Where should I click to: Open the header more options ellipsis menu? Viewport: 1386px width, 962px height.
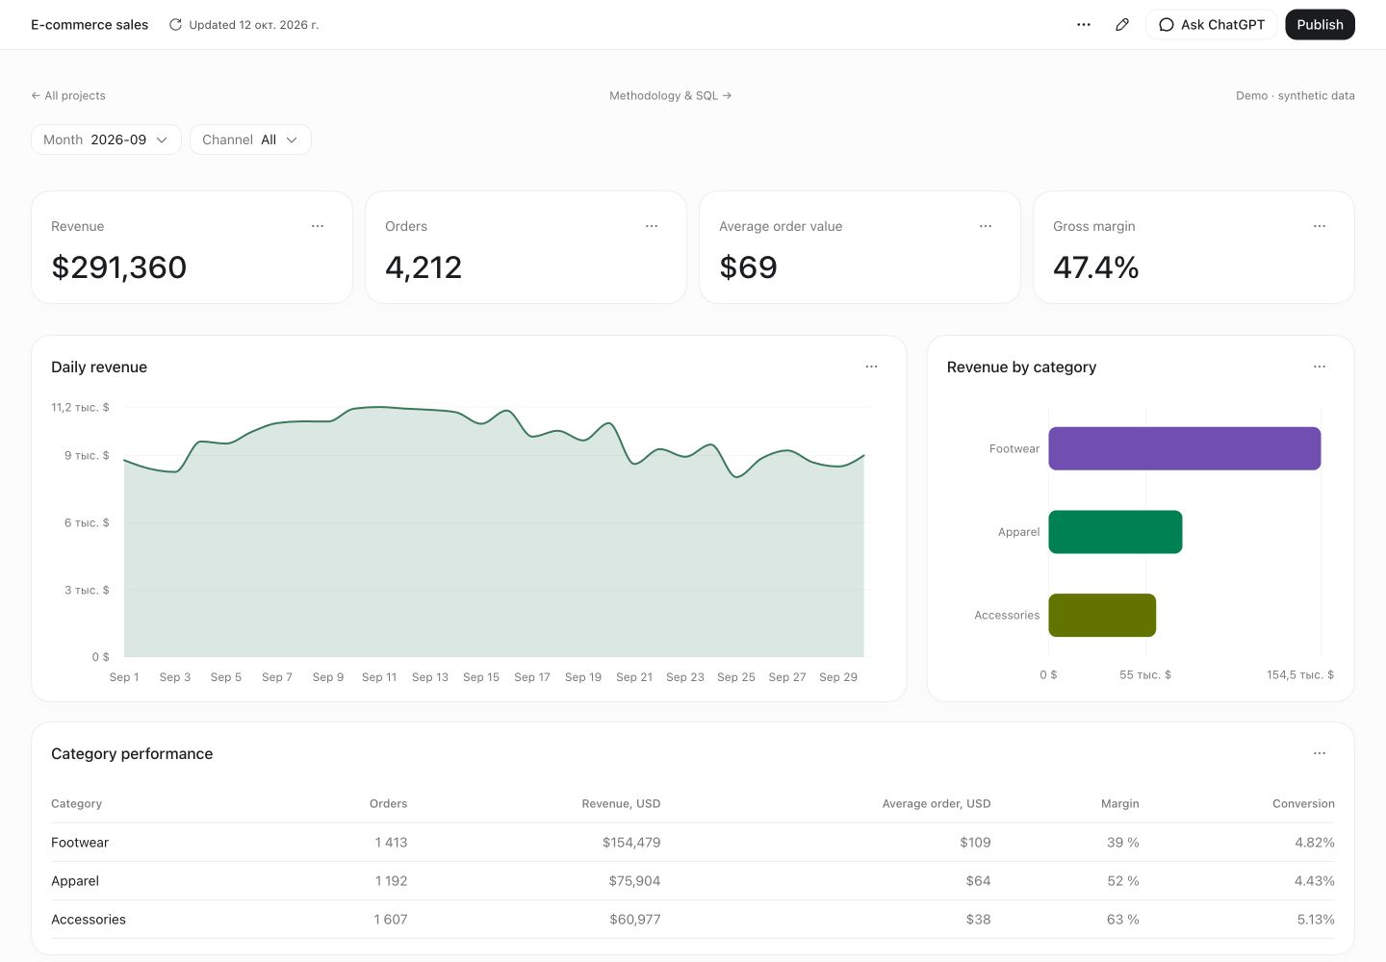(1084, 25)
